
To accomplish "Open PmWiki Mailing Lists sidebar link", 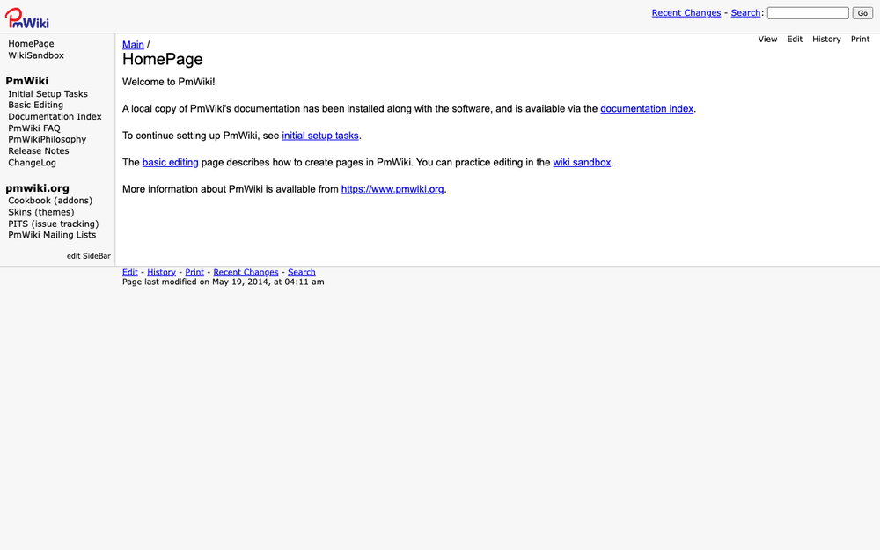I will coord(52,235).
